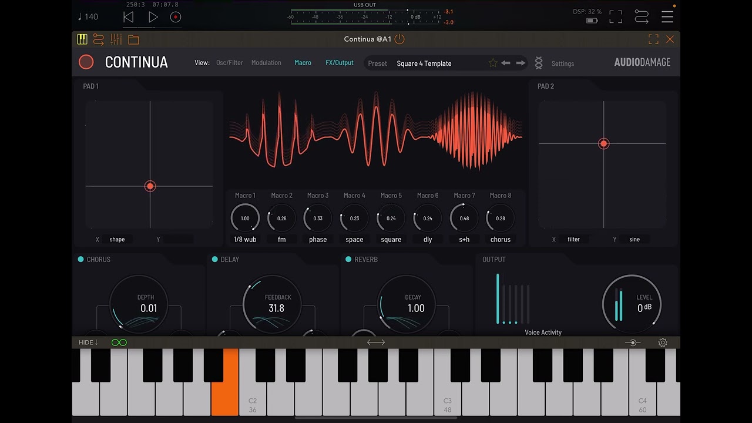
Task: Toggle the Chorus effect on/off
Action: click(x=81, y=259)
